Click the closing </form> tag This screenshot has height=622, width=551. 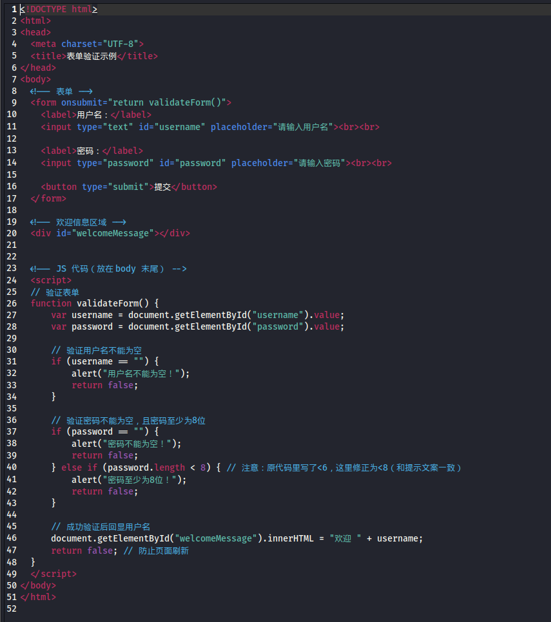point(48,198)
